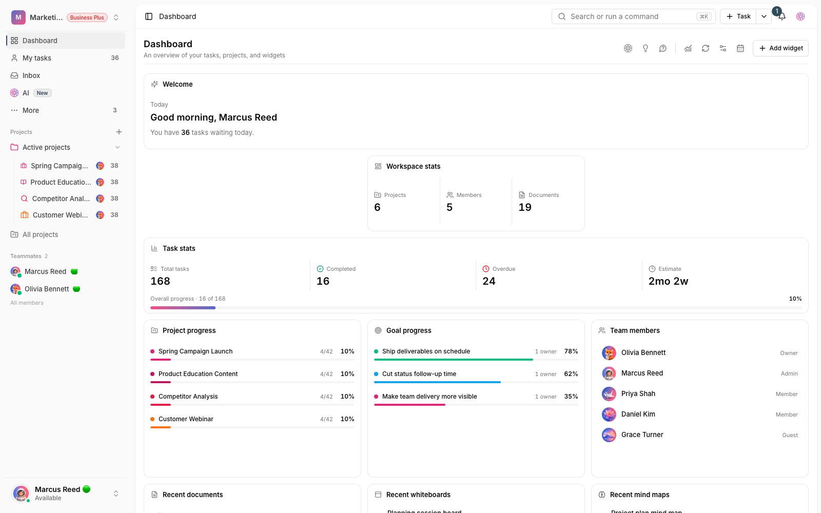This screenshot has height=513, width=821.
Task: Open the calendar icon in the dashboard toolbar
Action: 740,48
